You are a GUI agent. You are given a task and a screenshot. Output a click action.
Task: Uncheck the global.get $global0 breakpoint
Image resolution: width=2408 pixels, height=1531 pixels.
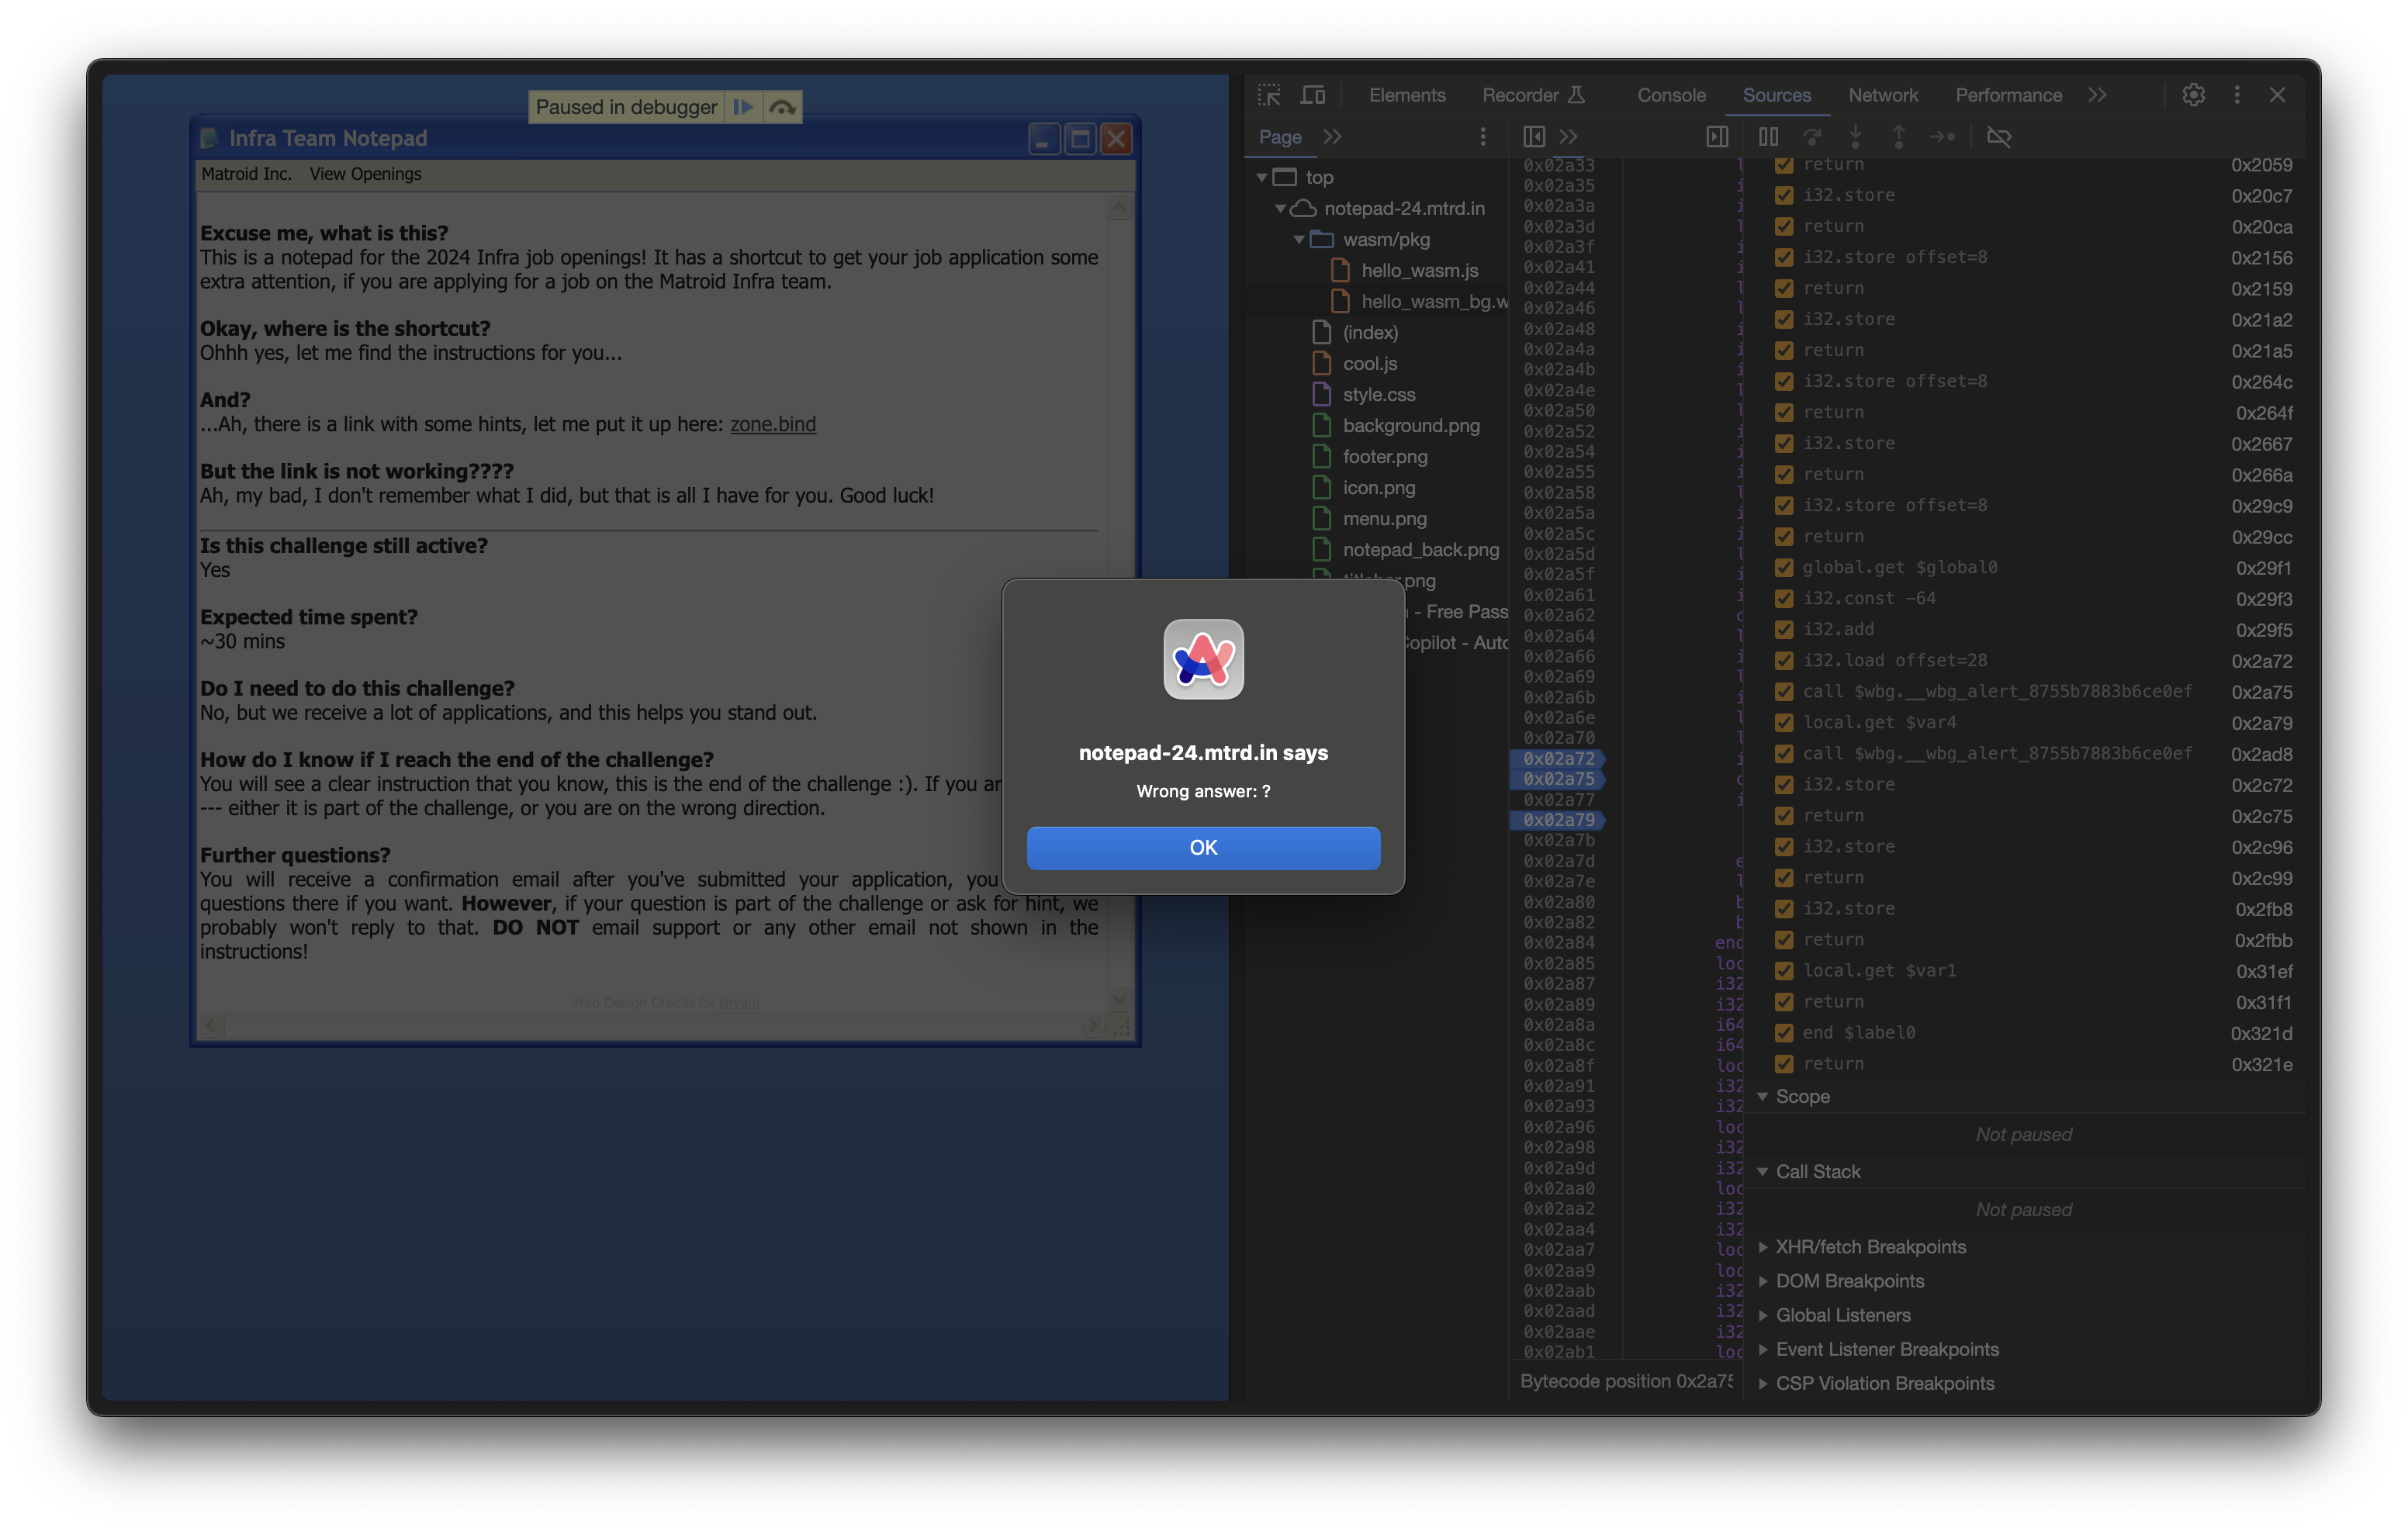click(1784, 568)
